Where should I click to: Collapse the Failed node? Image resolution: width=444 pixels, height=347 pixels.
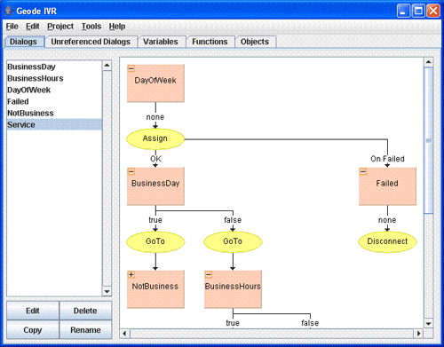[363, 171]
